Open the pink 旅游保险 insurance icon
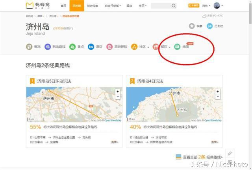The image size is (252, 170). tap(109, 47)
